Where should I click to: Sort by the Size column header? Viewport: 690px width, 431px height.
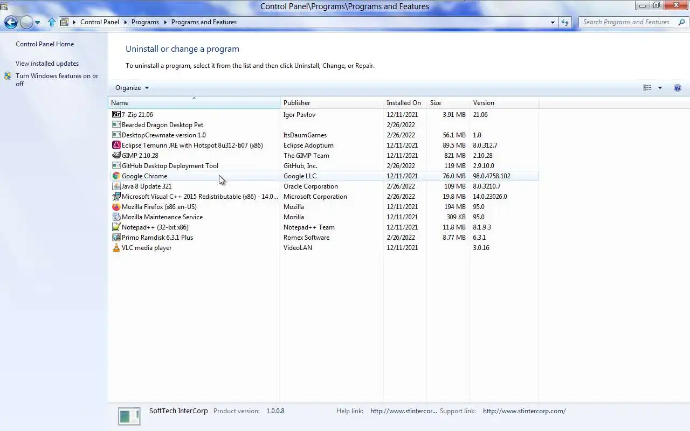[x=448, y=102]
